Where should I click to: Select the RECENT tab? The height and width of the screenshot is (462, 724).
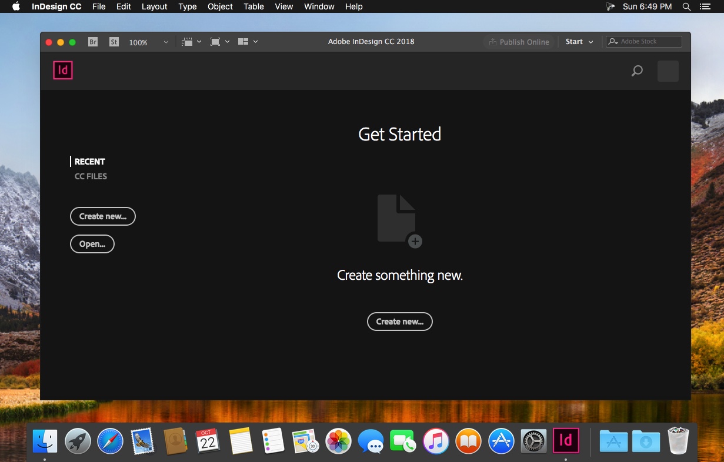(x=89, y=162)
